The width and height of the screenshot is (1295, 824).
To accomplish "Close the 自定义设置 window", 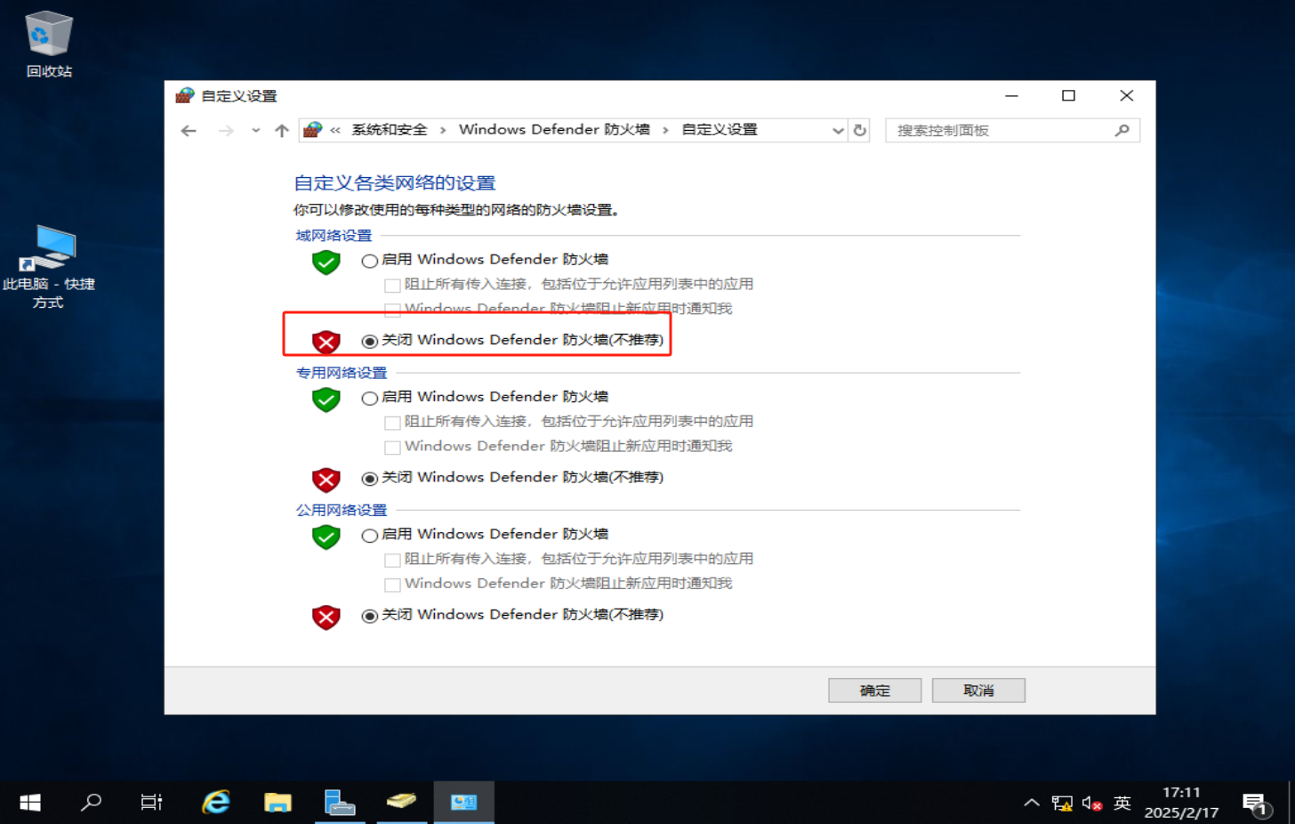I will click(1126, 96).
